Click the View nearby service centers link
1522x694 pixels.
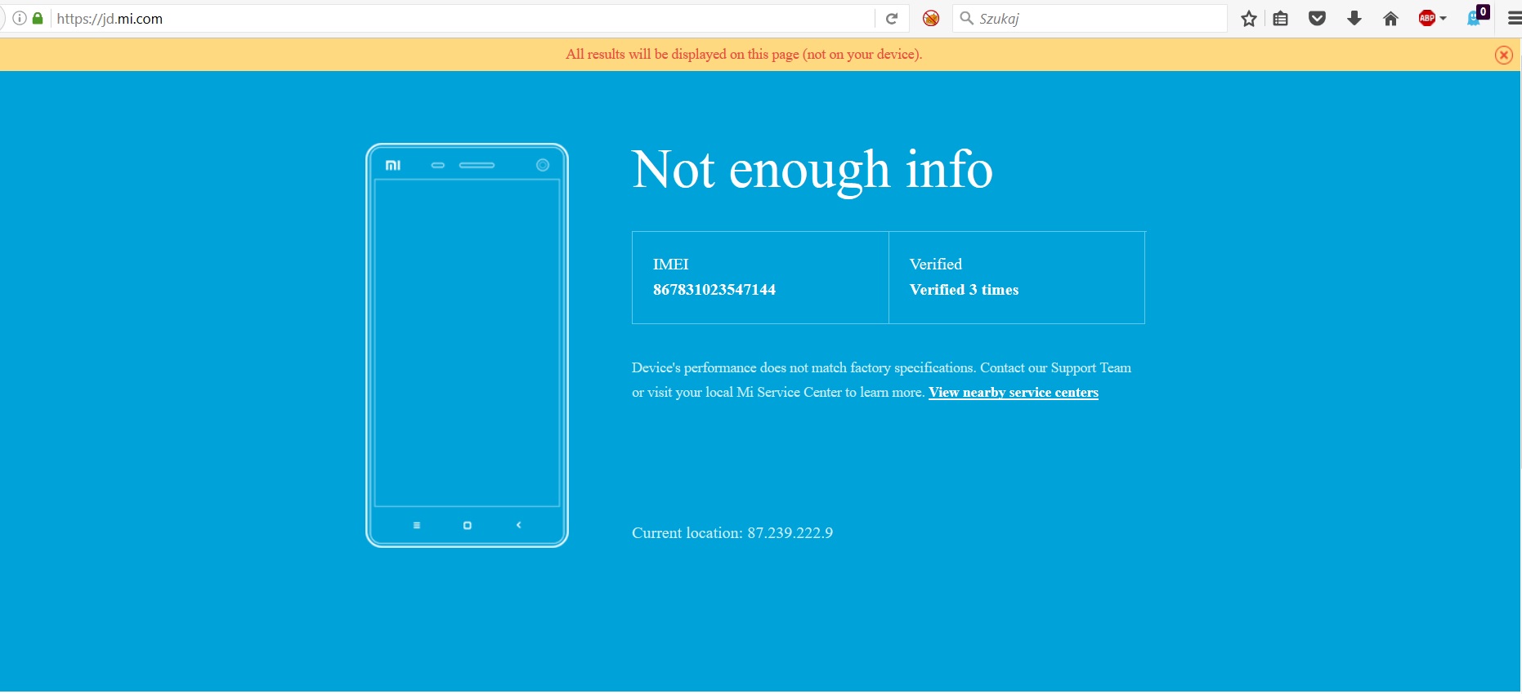[x=1013, y=393]
